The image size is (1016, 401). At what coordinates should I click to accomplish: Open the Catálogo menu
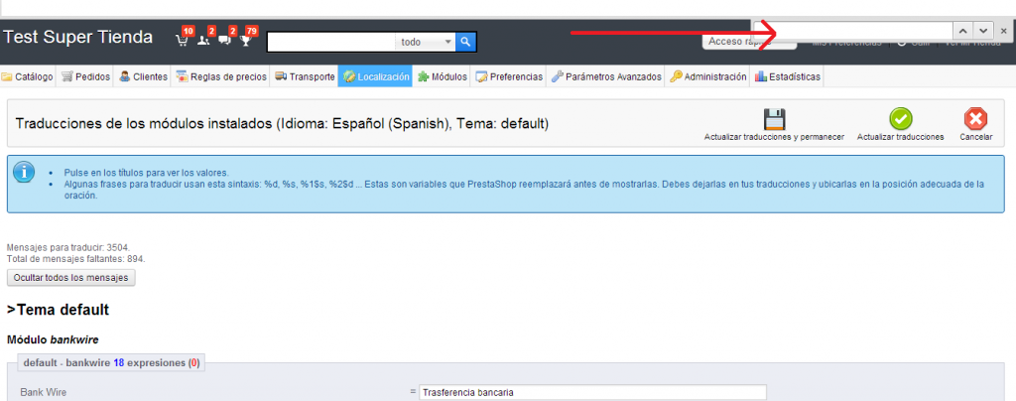(28, 76)
